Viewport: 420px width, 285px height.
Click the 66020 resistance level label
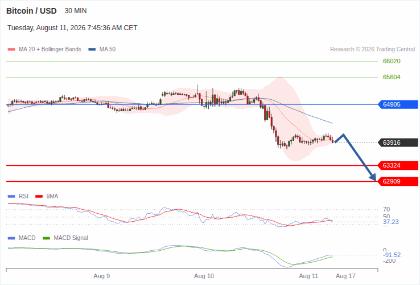(x=392, y=61)
